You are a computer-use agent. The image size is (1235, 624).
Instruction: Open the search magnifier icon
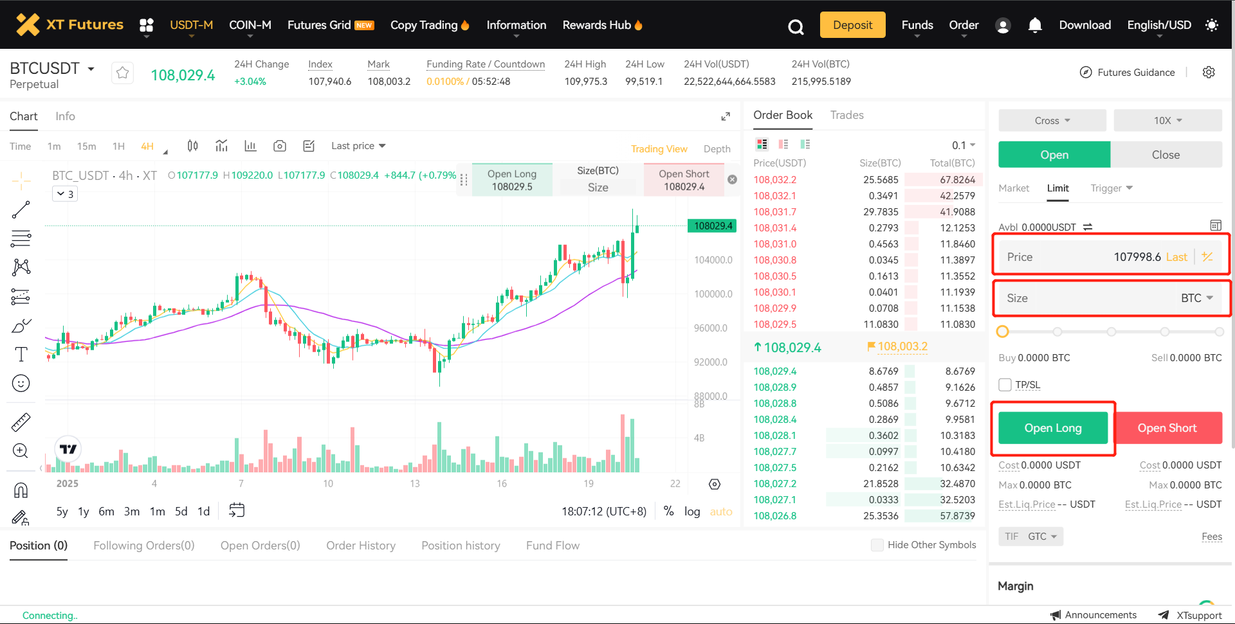pos(796,26)
